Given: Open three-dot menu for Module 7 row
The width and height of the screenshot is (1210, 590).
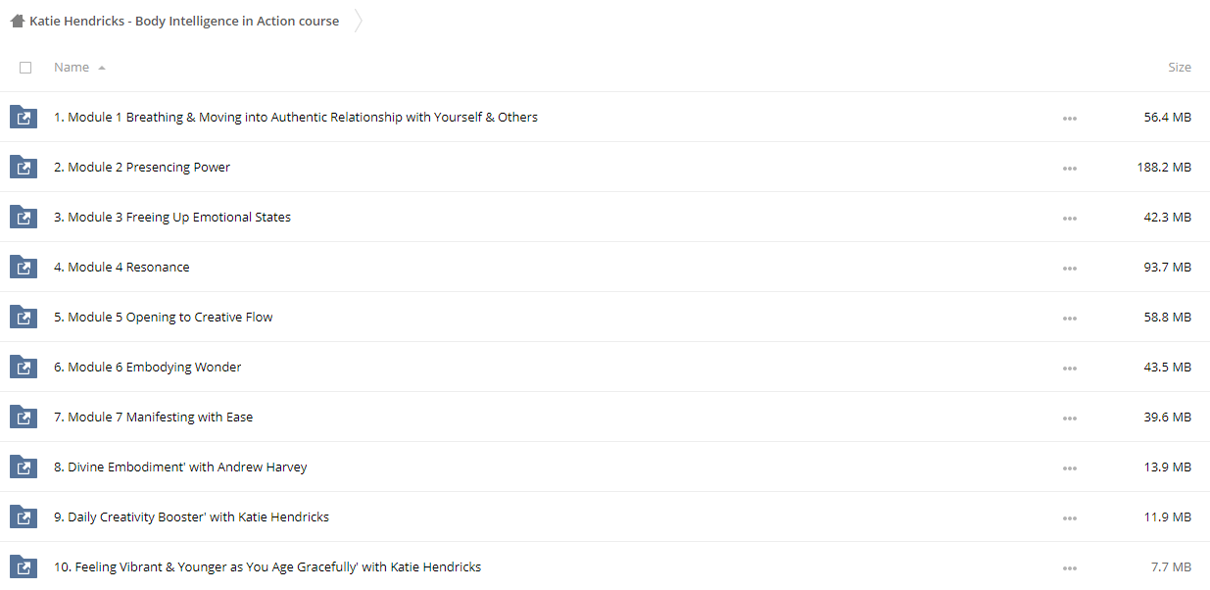Looking at the screenshot, I should [1069, 418].
